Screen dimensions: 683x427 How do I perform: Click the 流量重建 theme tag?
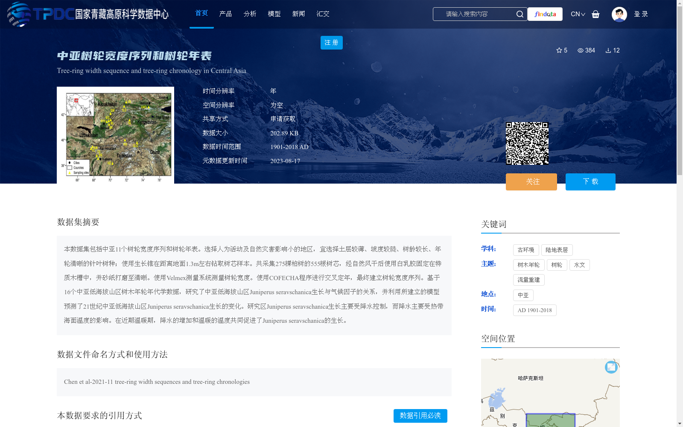point(528,280)
